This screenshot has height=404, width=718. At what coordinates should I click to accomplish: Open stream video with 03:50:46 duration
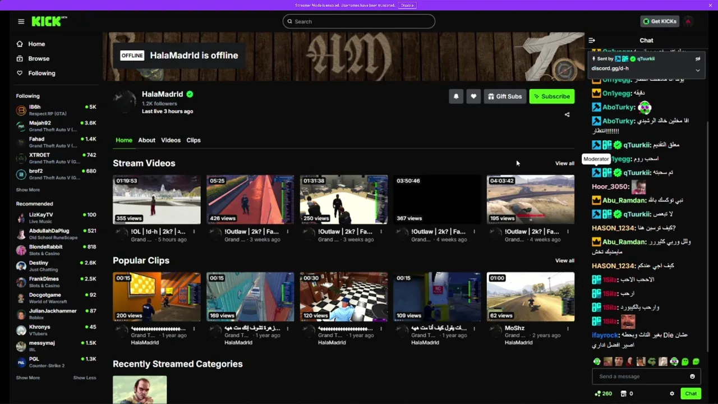pos(437,200)
